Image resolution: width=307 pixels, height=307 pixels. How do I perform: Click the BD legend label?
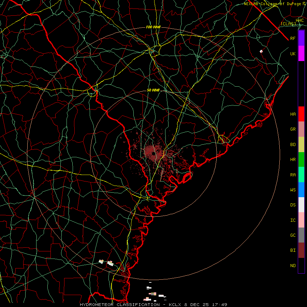(x=293, y=145)
